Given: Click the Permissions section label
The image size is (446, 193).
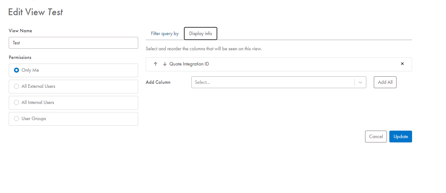Looking at the screenshot, I should click(20, 57).
